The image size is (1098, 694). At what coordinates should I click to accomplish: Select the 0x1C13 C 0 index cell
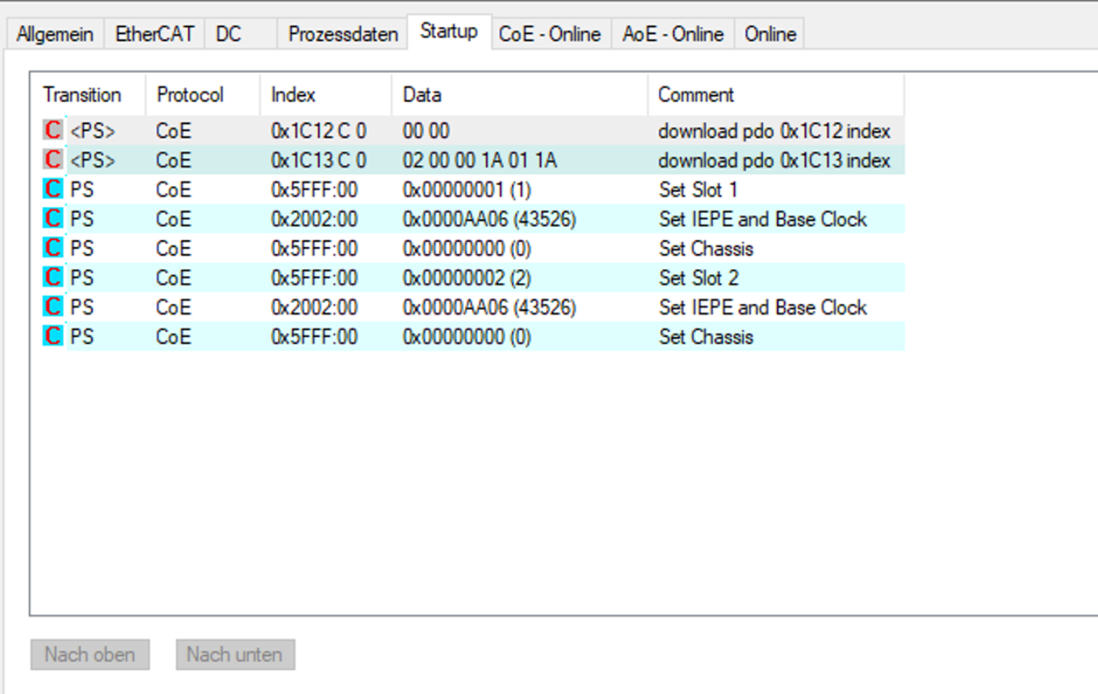click(x=319, y=160)
